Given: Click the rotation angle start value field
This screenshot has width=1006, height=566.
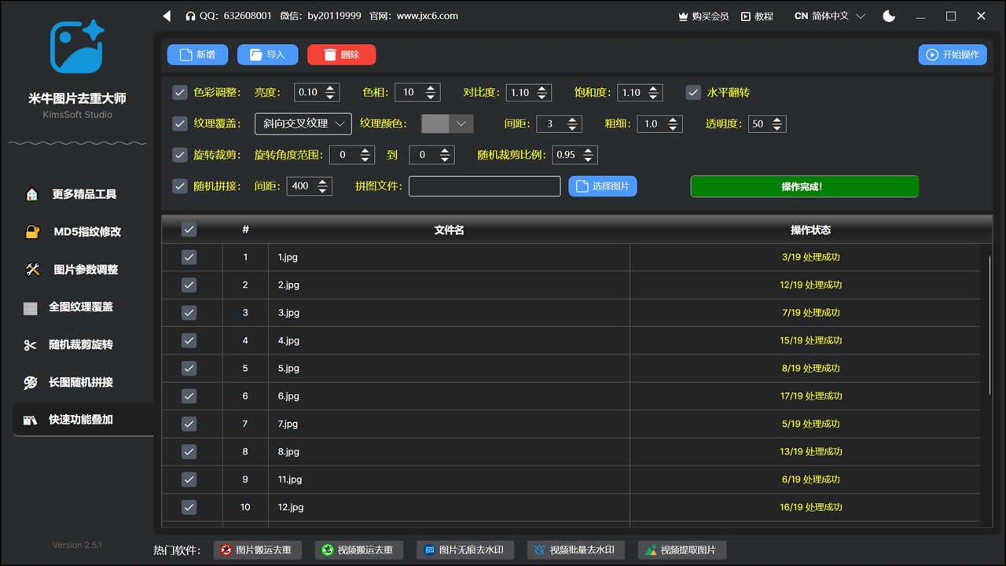Looking at the screenshot, I should pos(344,155).
